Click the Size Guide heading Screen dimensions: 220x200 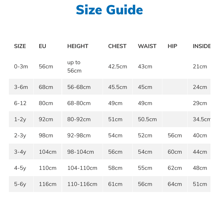click(x=109, y=10)
